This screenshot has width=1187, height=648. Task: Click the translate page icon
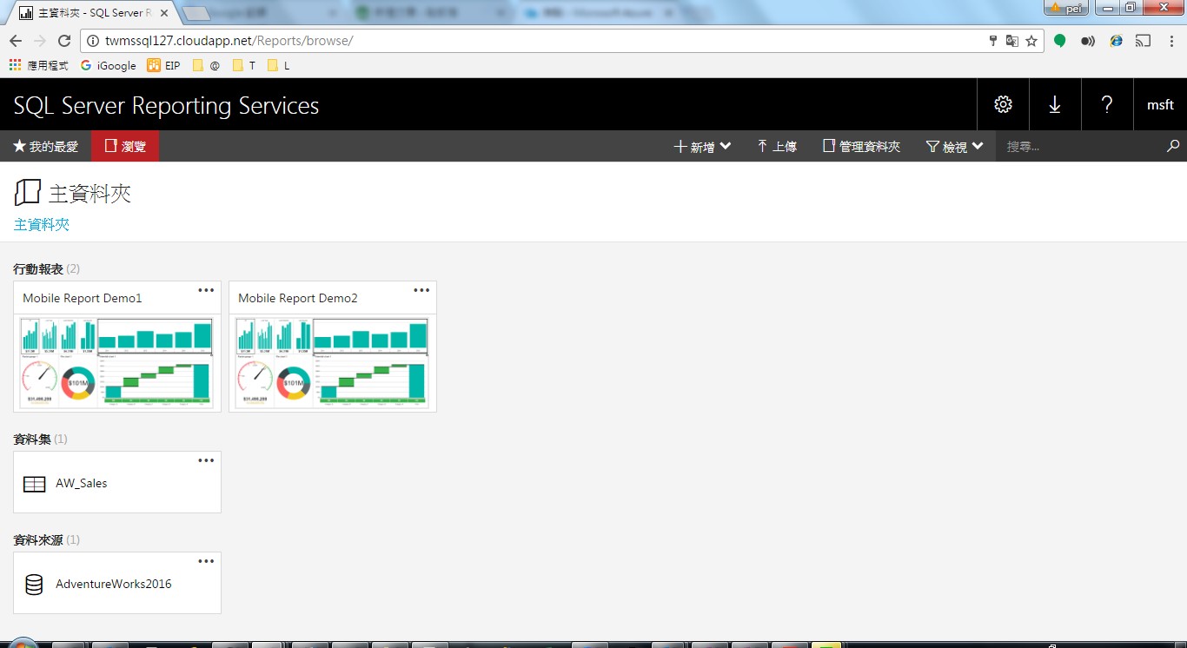(x=1012, y=41)
